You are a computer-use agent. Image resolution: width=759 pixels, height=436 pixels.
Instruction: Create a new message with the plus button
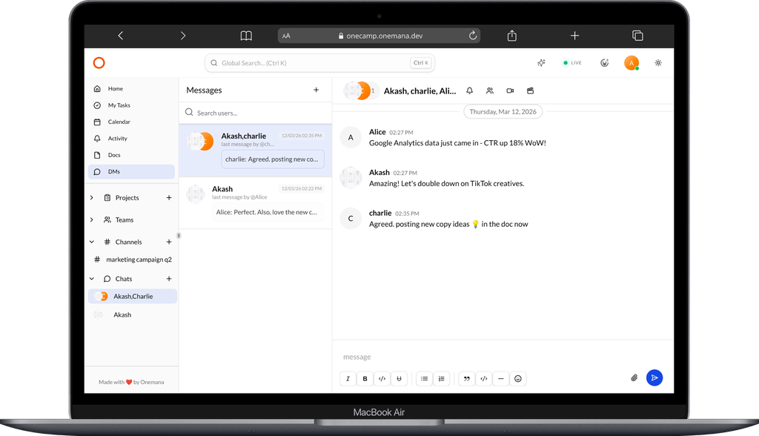click(316, 89)
